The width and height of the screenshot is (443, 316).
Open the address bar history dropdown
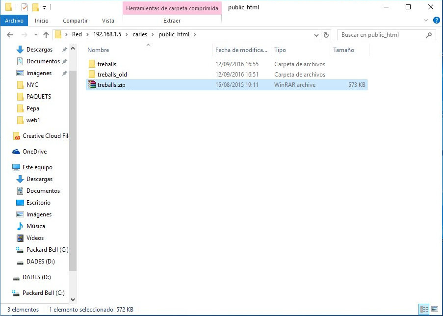tap(316, 35)
